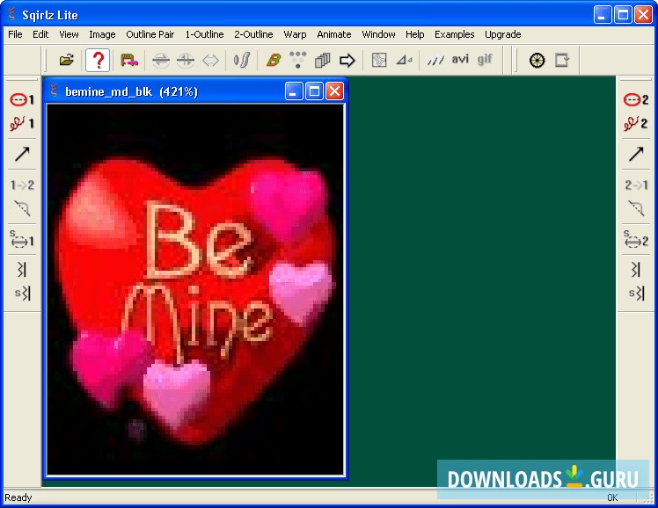658x508 pixels.
Task: Click the 2->1 copy outline icon
Action: [636, 185]
